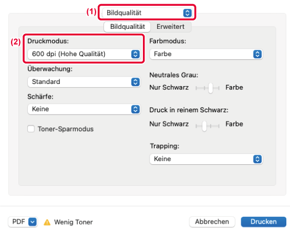The image size is (290, 233).
Task: Click the Trapping blue stepper arrows
Action: coord(257,159)
